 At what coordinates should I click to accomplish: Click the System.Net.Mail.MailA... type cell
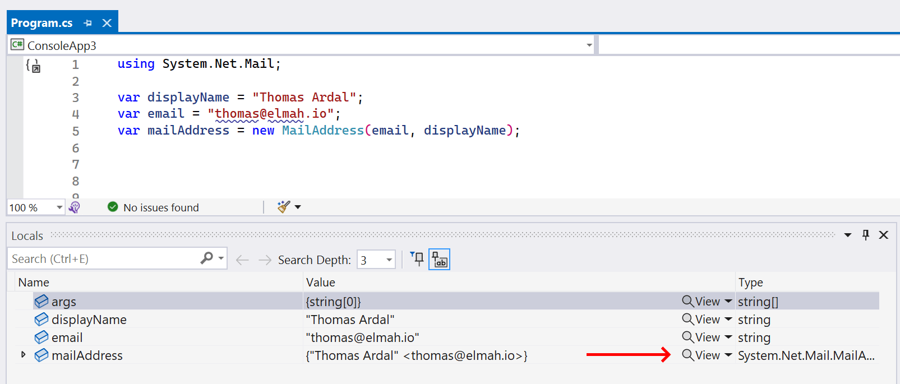806,355
